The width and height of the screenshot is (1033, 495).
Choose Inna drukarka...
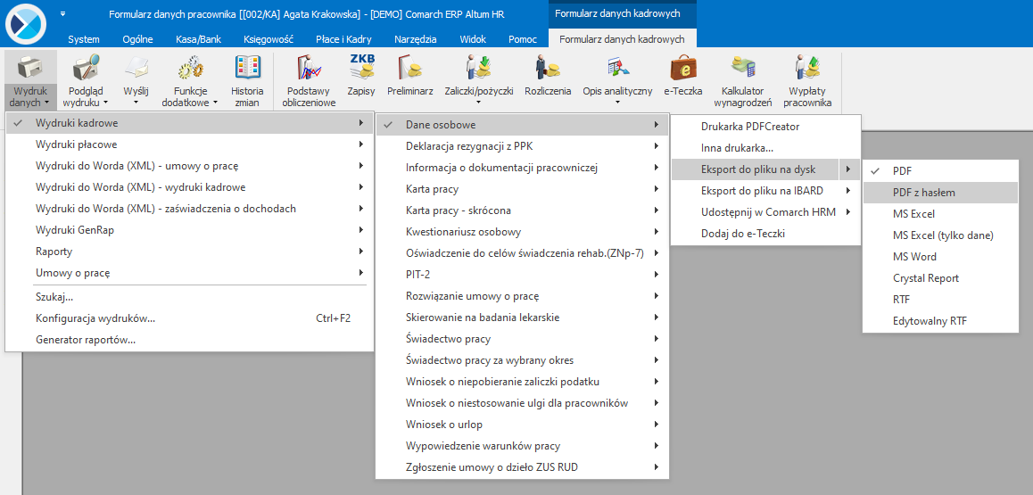click(765, 148)
